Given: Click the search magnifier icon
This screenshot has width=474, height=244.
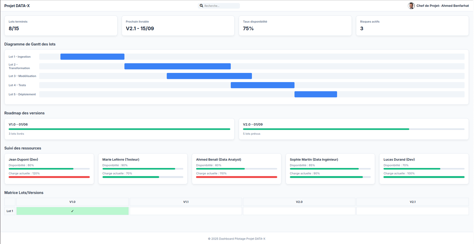Looking at the screenshot, I should tap(201, 6).
